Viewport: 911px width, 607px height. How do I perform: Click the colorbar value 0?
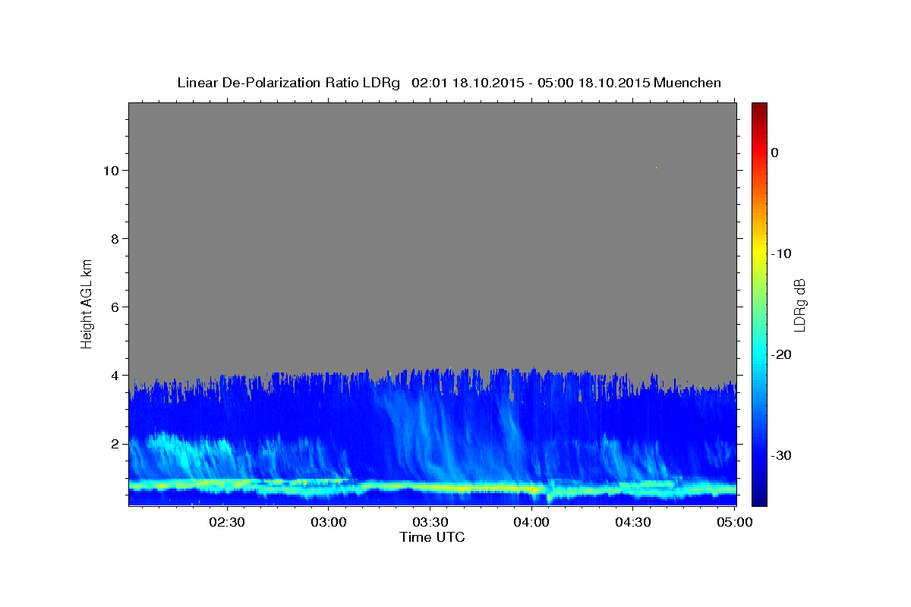[774, 153]
